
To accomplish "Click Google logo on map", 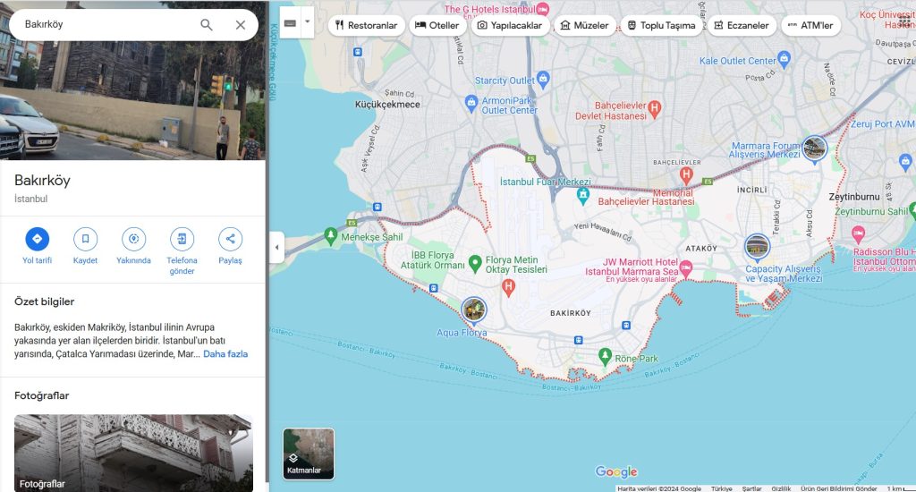I will click(x=616, y=471).
